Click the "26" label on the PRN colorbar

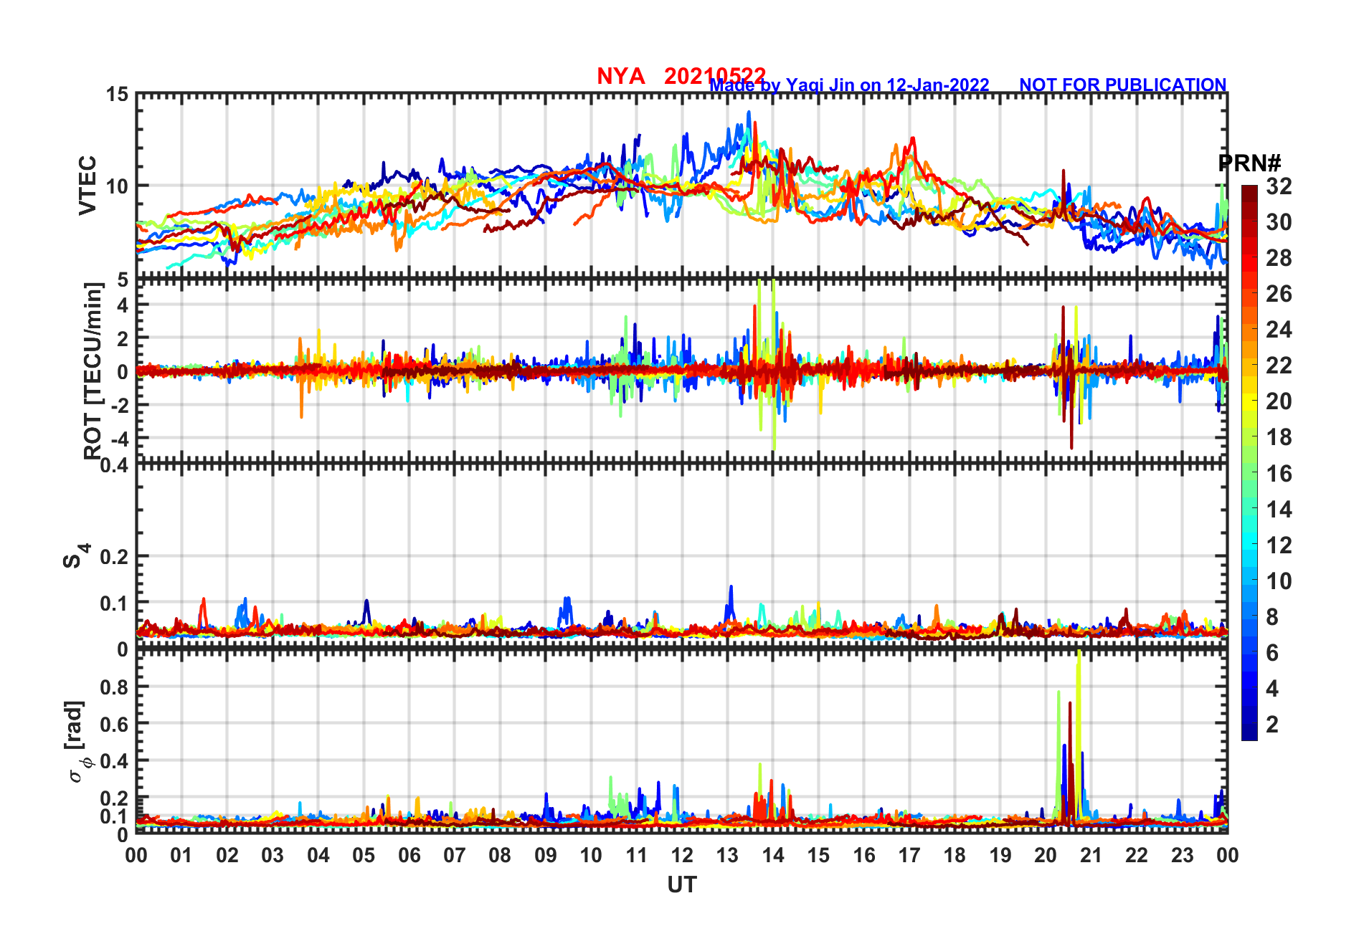[x=1279, y=294]
